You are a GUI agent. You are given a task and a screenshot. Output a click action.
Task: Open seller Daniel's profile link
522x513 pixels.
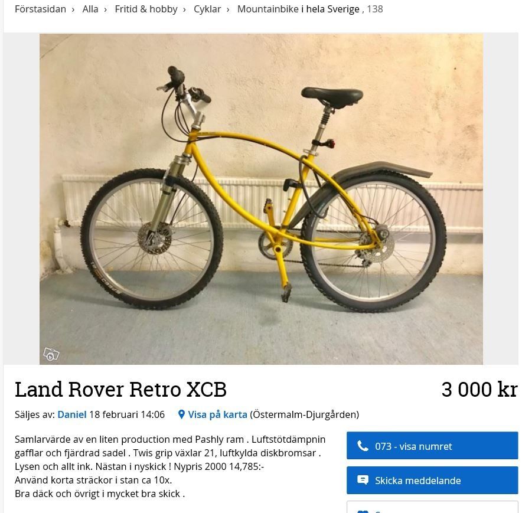72,414
